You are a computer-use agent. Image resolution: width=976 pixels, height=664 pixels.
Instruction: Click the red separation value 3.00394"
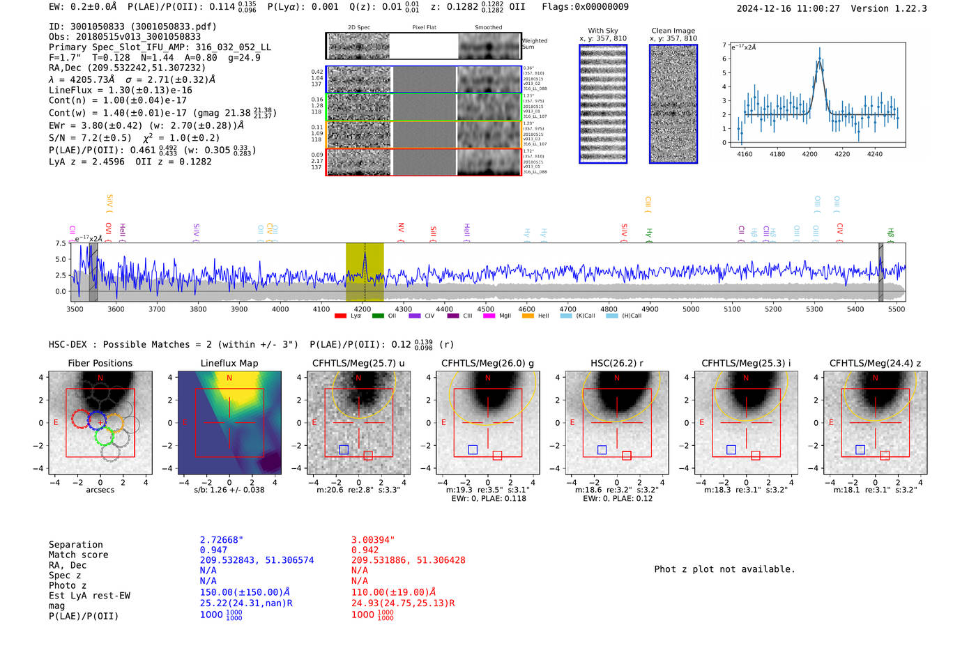pyautogui.click(x=373, y=540)
